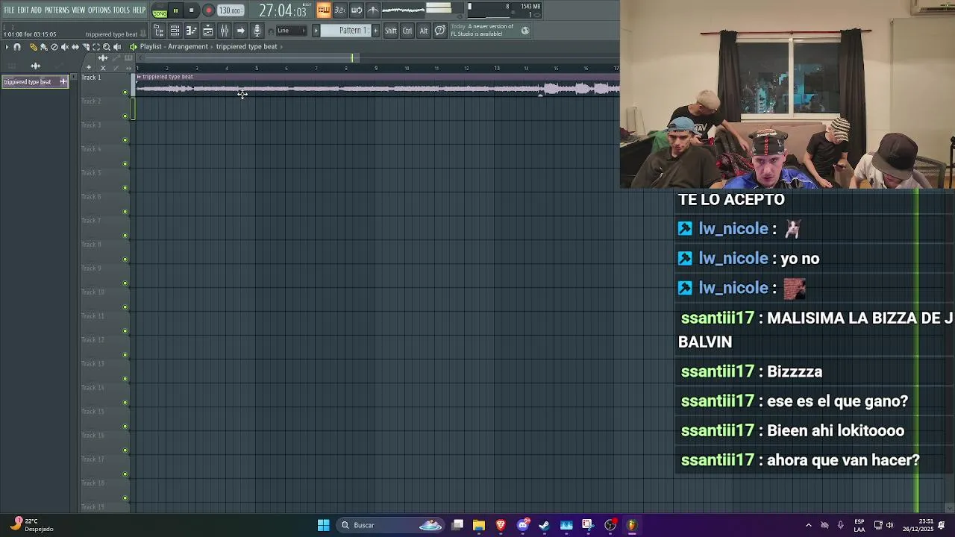Toggle the magnet snap button in playlist
Image resolution: width=955 pixels, height=537 pixels.
pyautogui.click(x=17, y=47)
